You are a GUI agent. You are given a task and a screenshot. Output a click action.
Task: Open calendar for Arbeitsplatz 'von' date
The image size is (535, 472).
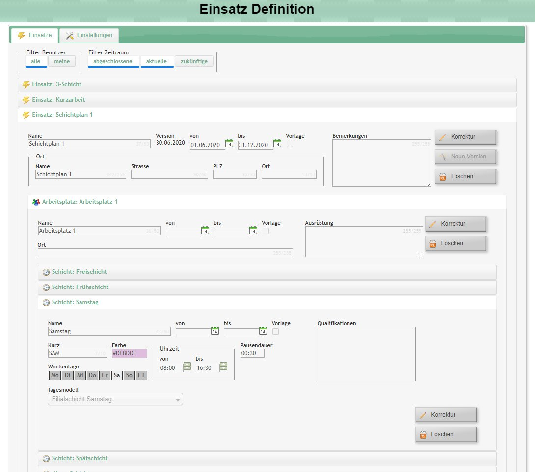tap(205, 231)
